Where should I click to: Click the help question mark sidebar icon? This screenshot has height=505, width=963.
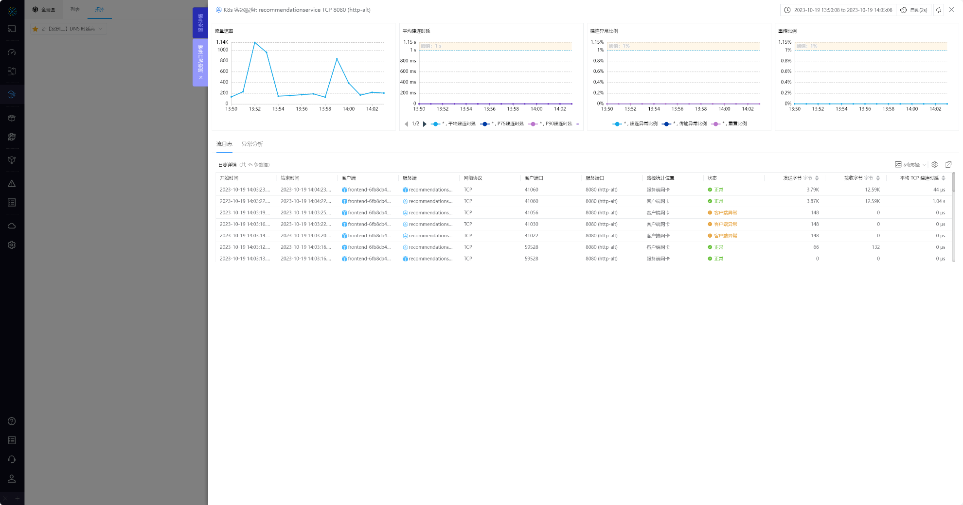(x=12, y=421)
